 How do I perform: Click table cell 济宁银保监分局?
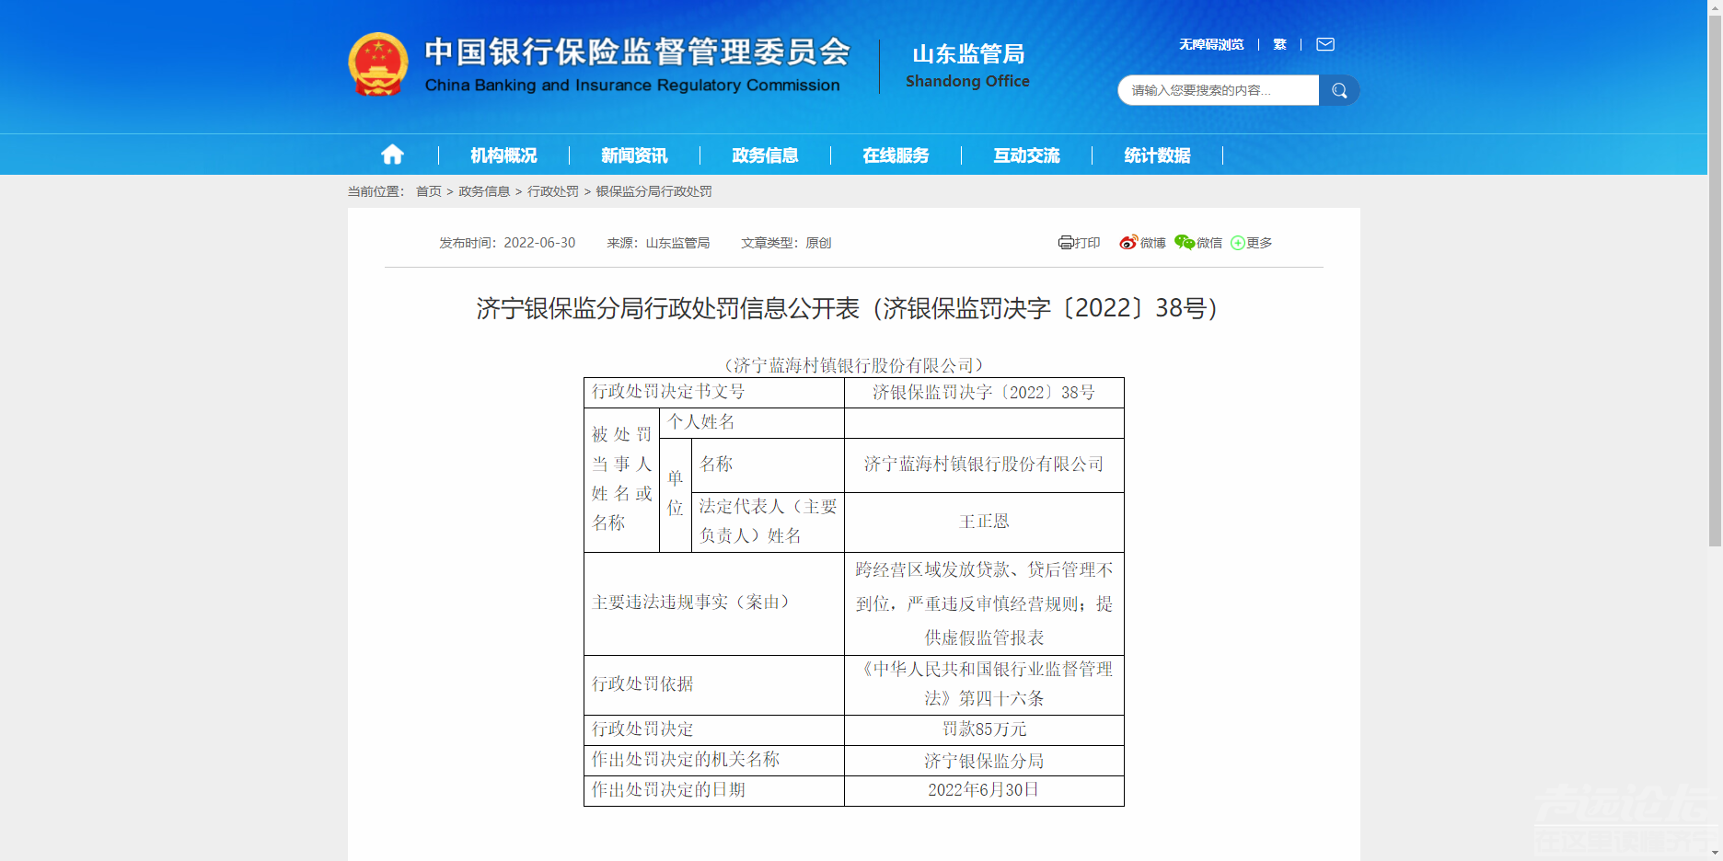(984, 761)
